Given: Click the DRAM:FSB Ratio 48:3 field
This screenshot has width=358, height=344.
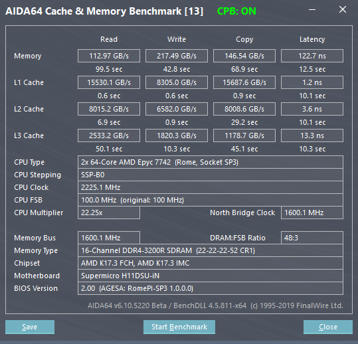Looking at the screenshot, I should point(312,238).
